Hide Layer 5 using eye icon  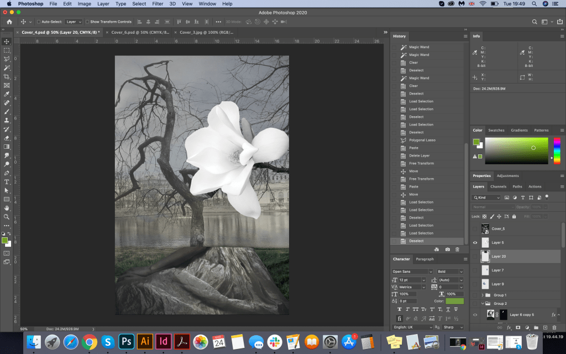click(475, 242)
